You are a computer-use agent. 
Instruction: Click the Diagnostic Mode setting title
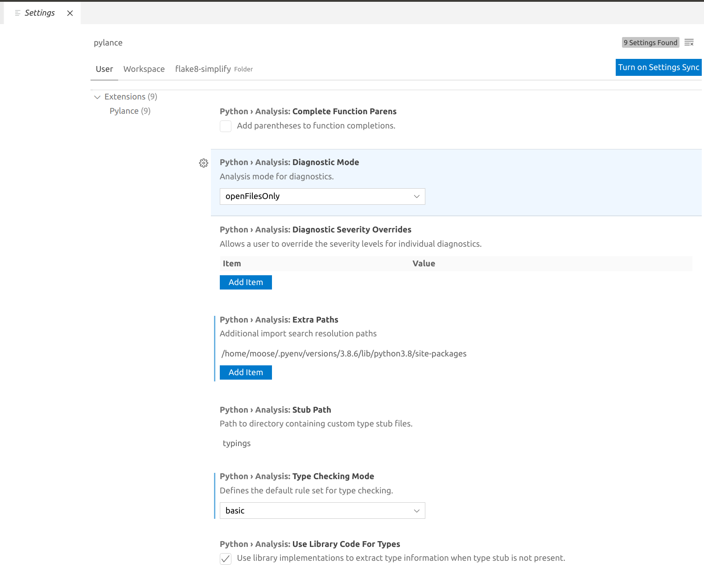click(289, 162)
